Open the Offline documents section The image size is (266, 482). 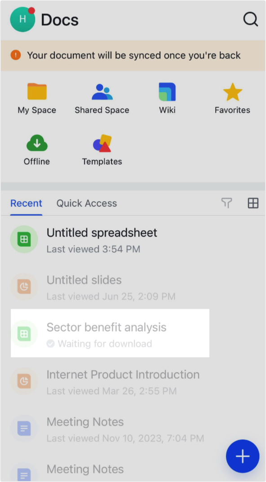click(x=36, y=149)
